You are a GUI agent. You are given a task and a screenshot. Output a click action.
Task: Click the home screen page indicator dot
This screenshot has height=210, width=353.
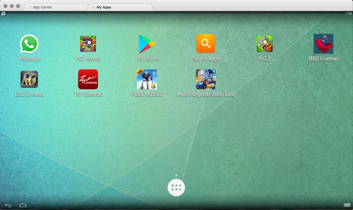177,175
